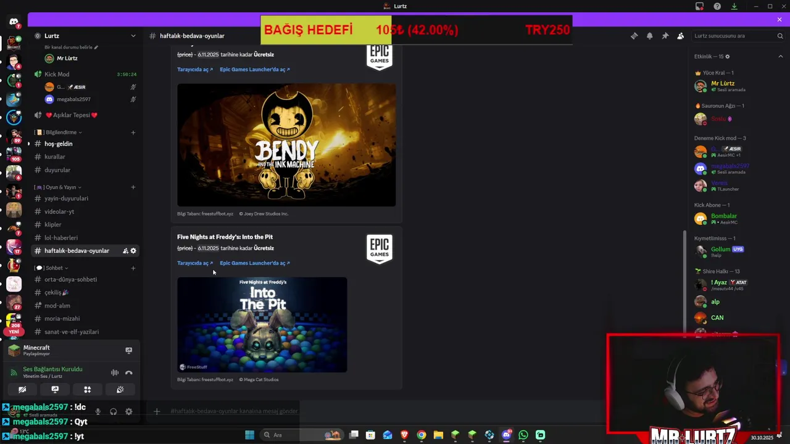Open the soundboard icon in voice panel
Viewport: 790px width, 444px height.
[120, 390]
